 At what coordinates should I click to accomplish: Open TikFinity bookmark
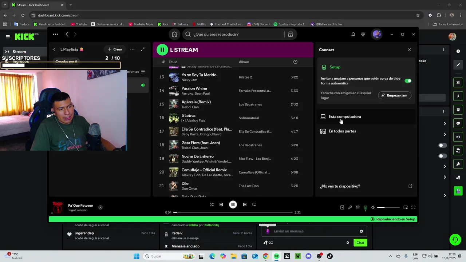180,24
